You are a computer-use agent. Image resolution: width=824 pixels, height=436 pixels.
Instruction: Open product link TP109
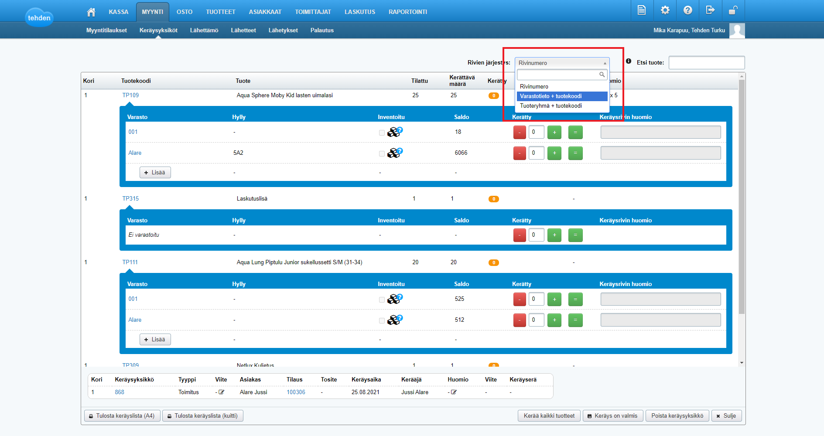(x=130, y=95)
